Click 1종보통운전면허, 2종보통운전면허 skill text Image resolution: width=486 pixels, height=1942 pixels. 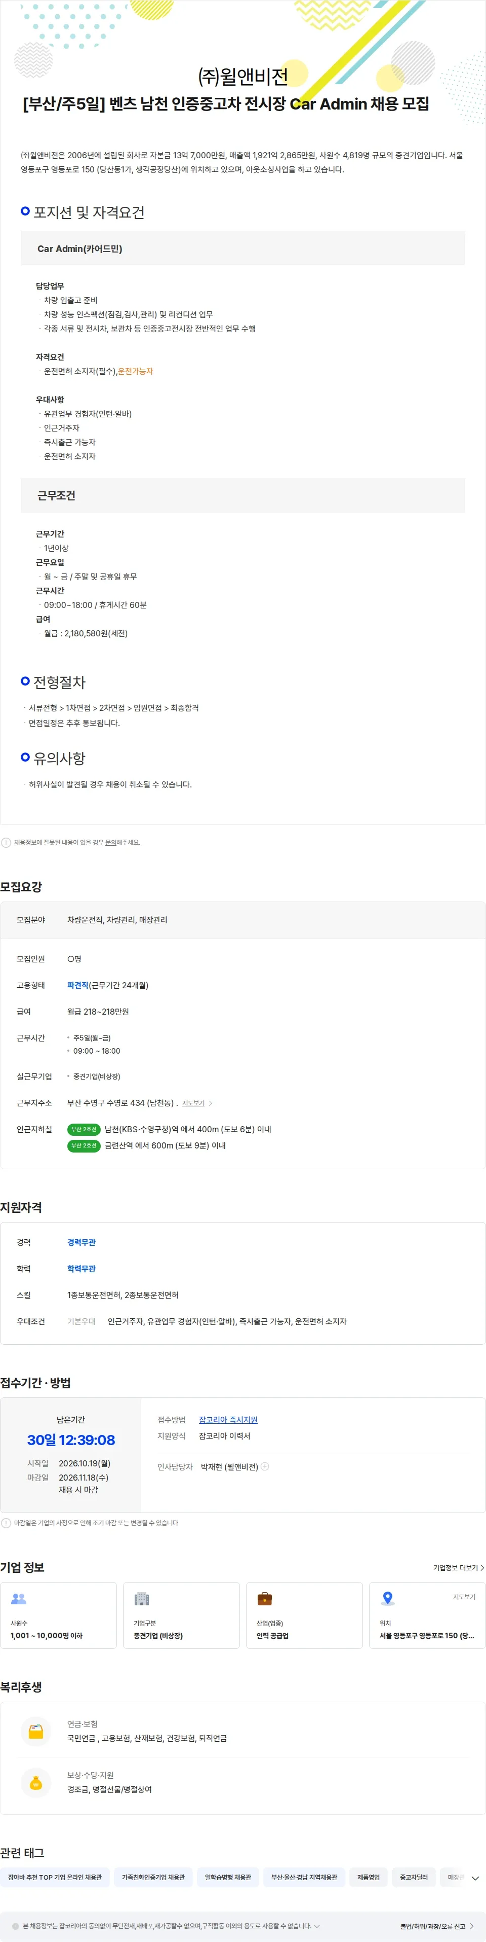coord(123,1295)
